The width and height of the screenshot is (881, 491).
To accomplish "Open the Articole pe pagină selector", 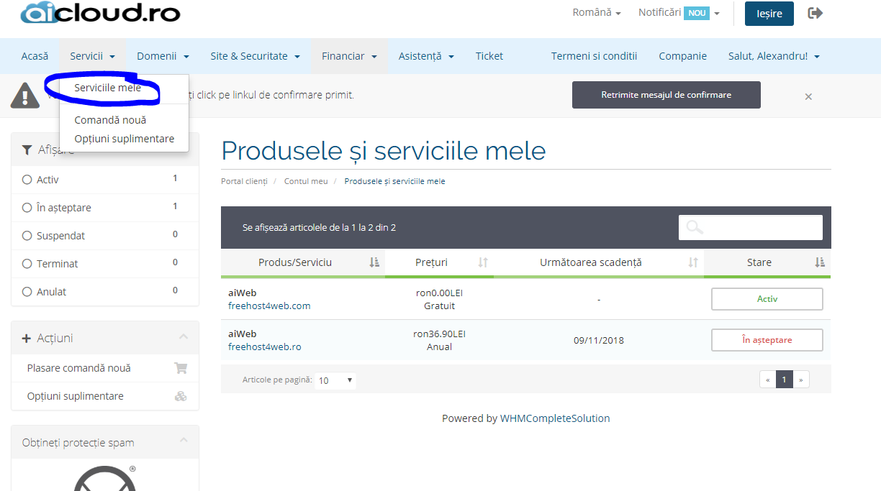I will pos(335,380).
